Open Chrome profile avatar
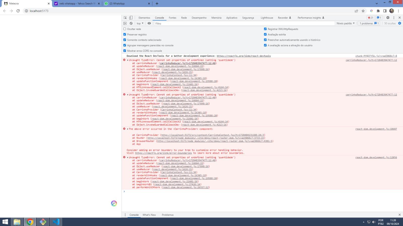 click(x=391, y=11)
